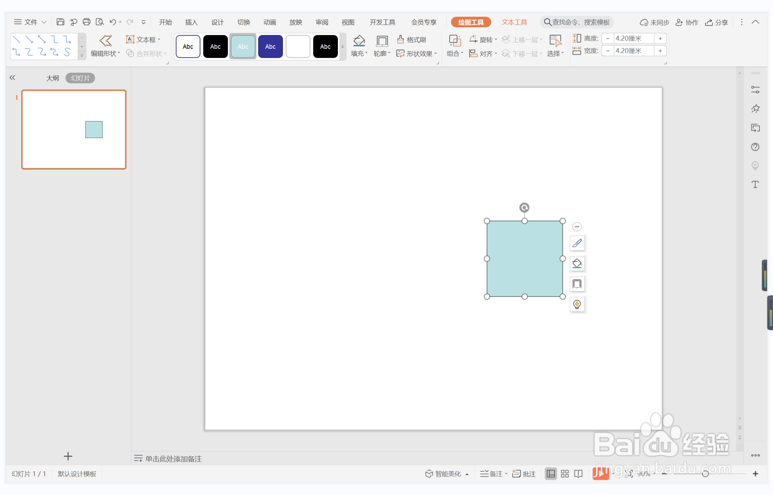Screen dimensions: 773x495
Task: Click the floating paintbrush style icon beside shape
Action: click(x=577, y=243)
